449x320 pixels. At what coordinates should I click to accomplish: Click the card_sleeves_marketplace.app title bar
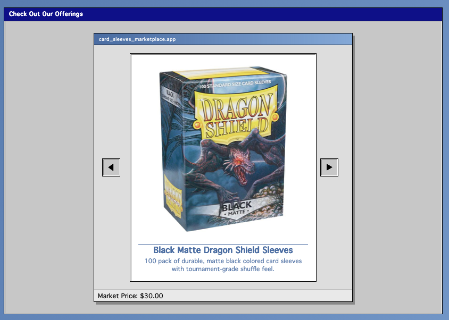pos(223,39)
